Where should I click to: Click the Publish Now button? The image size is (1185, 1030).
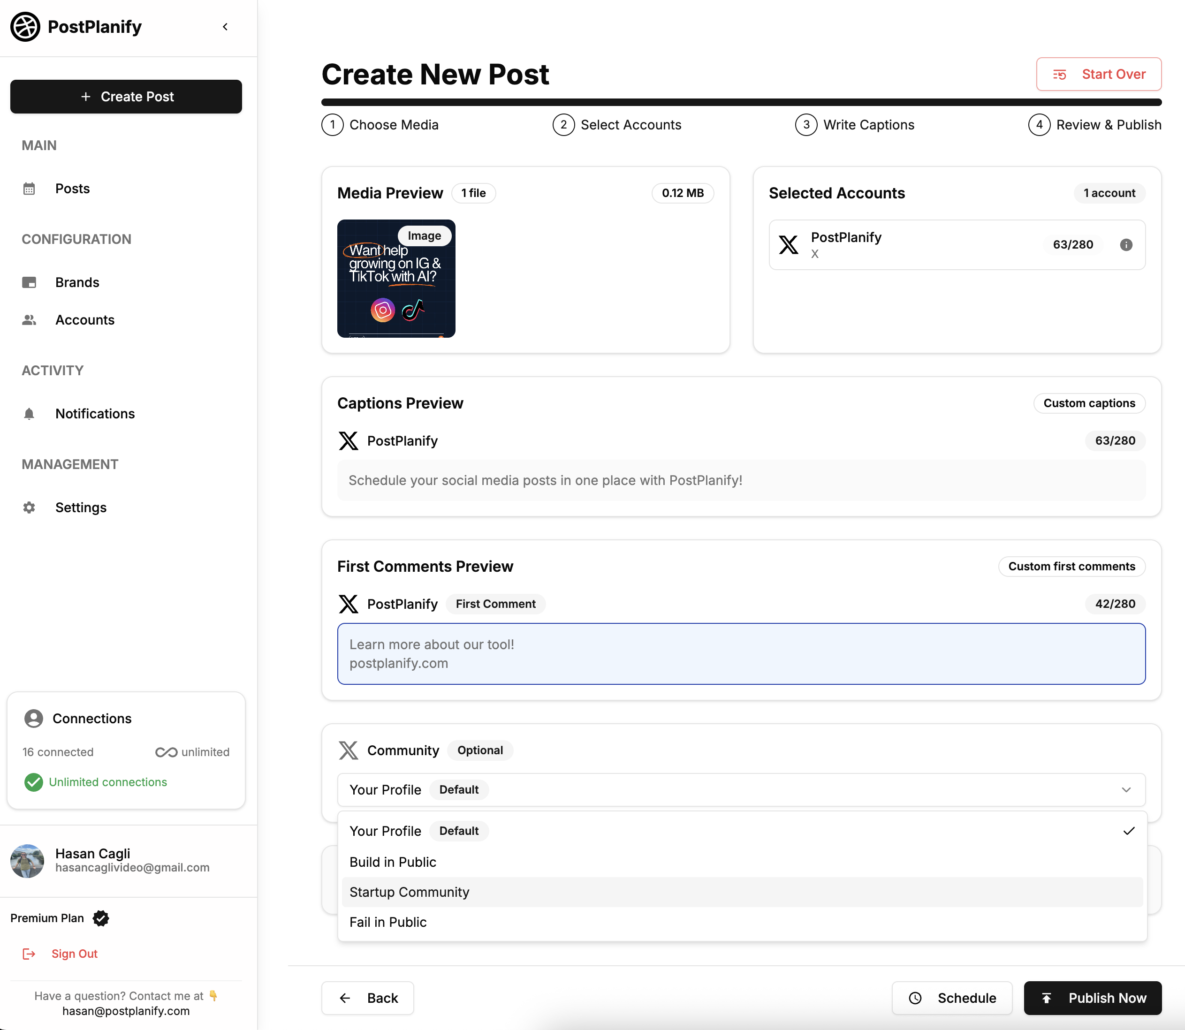[1093, 999]
